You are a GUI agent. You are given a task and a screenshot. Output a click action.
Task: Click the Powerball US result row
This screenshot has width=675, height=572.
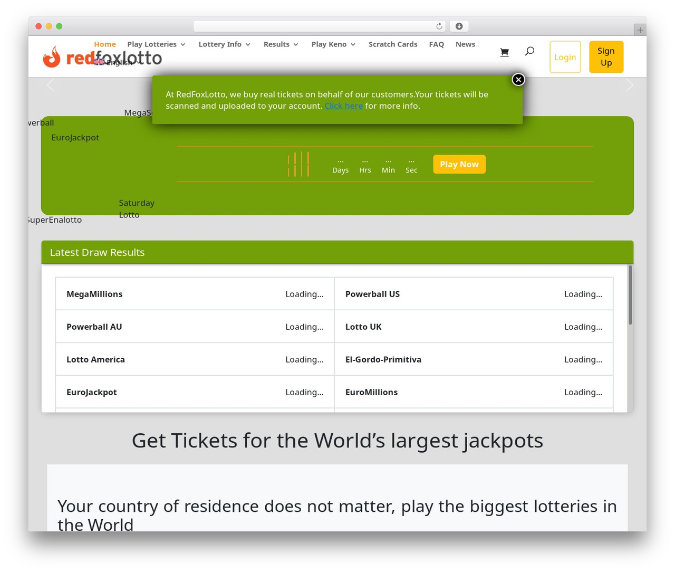[474, 294]
